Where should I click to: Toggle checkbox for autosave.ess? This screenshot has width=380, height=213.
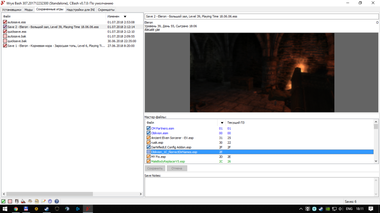[x=5, y=22]
